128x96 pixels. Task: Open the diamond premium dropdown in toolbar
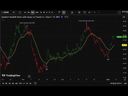pos(15,12)
